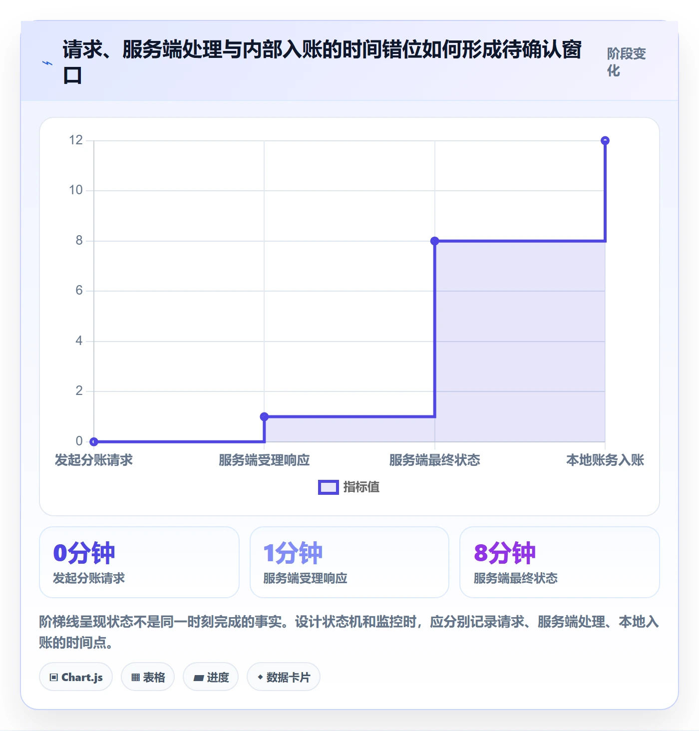Click the y-axis label 4
699x731 pixels.
[x=79, y=341]
